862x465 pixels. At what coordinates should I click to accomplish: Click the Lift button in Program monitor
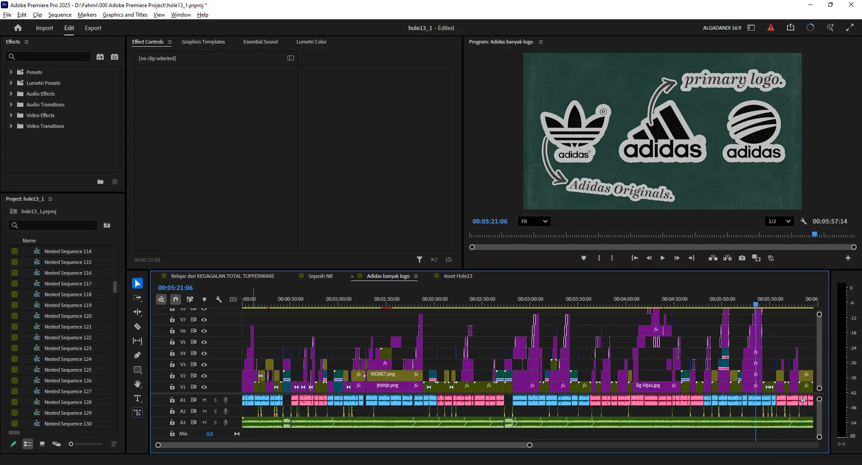(713, 258)
